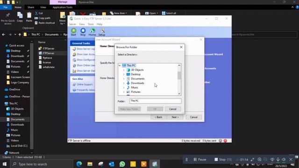
Task: Click Cut in the Explorer ribbon
Action: 39,13
